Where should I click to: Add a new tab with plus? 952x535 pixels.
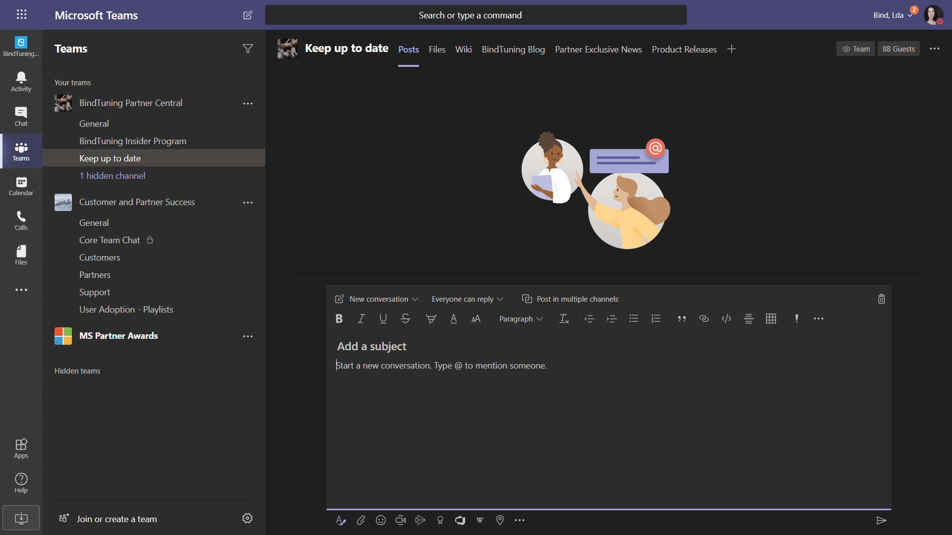click(731, 49)
